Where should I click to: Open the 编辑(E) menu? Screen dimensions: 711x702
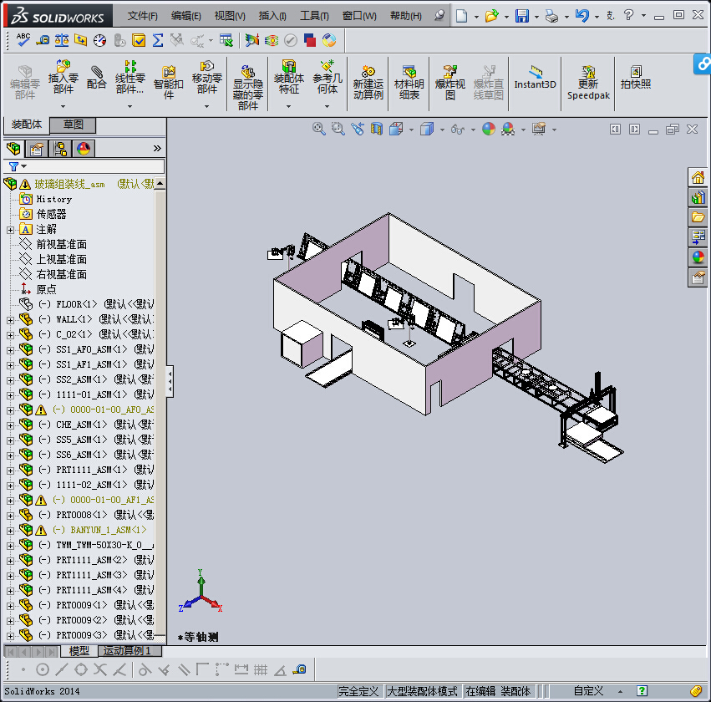click(x=186, y=16)
